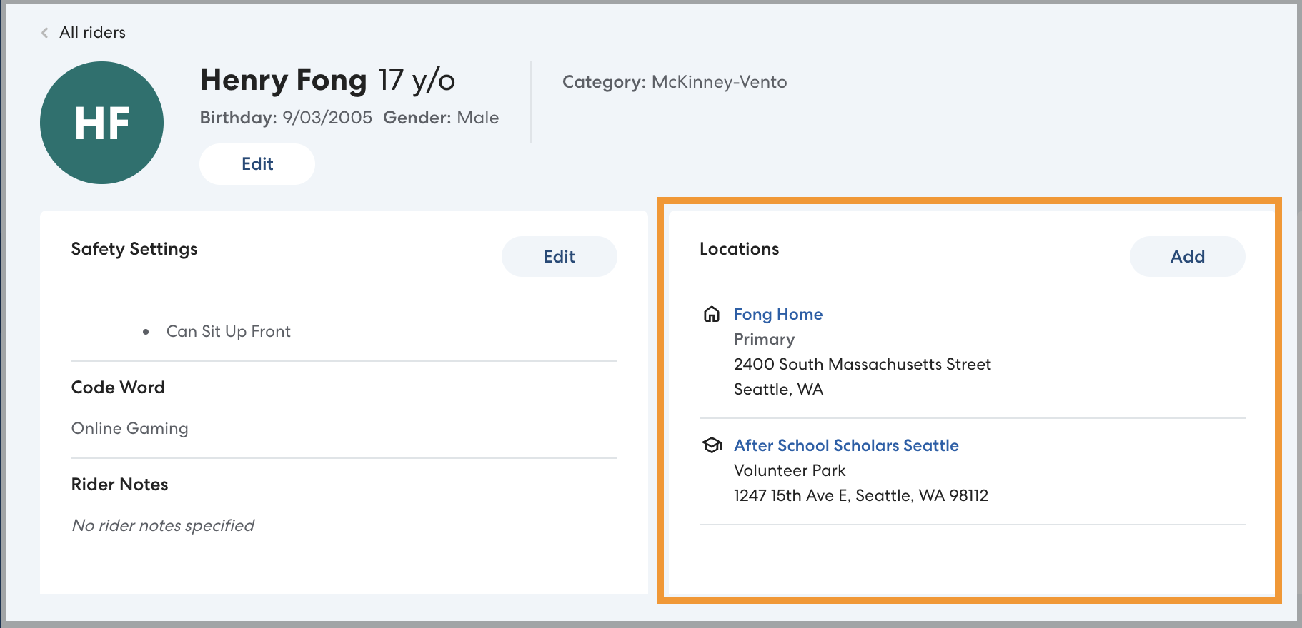This screenshot has width=1302, height=628.
Task: Click the Online Gaming code word
Action: [x=130, y=428]
